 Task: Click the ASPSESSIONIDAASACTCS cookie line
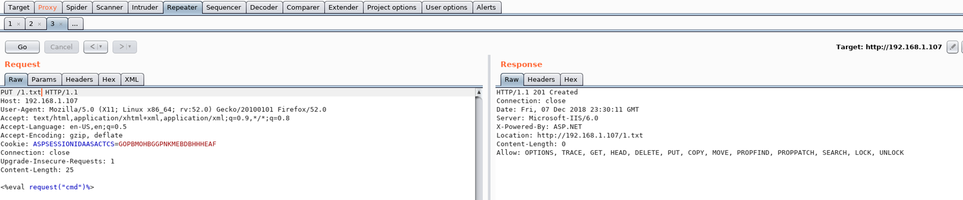coord(108,144)
